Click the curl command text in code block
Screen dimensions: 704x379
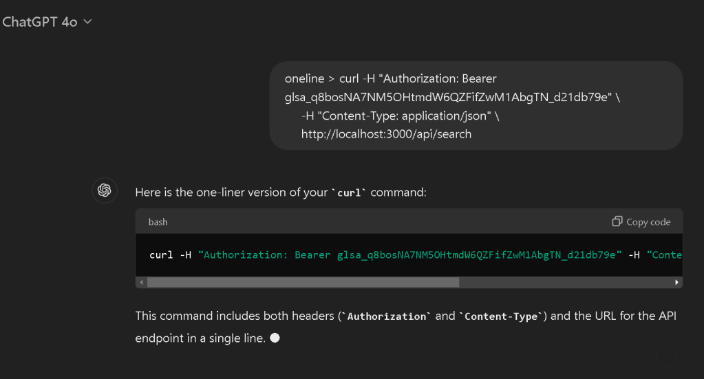coord(415,255)
